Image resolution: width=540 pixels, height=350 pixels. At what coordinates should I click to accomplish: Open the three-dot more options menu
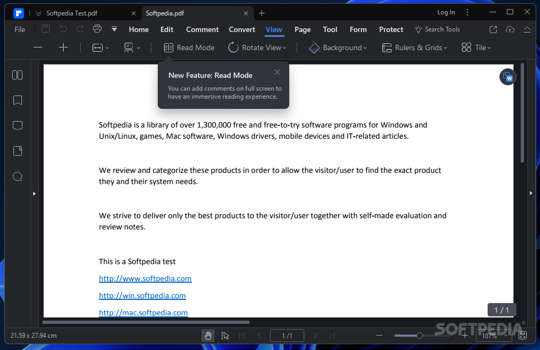pos(467,12)
